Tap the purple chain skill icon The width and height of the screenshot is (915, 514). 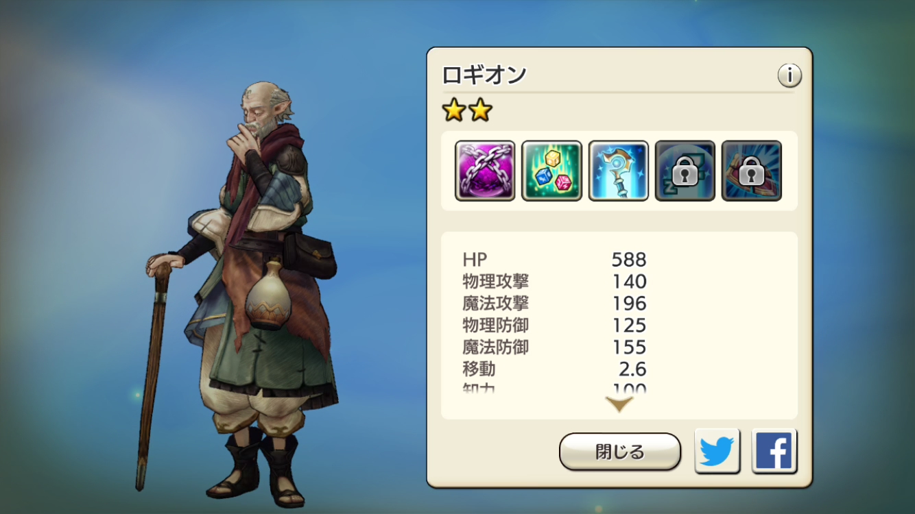pyautogui.click(x=485, y=171)
